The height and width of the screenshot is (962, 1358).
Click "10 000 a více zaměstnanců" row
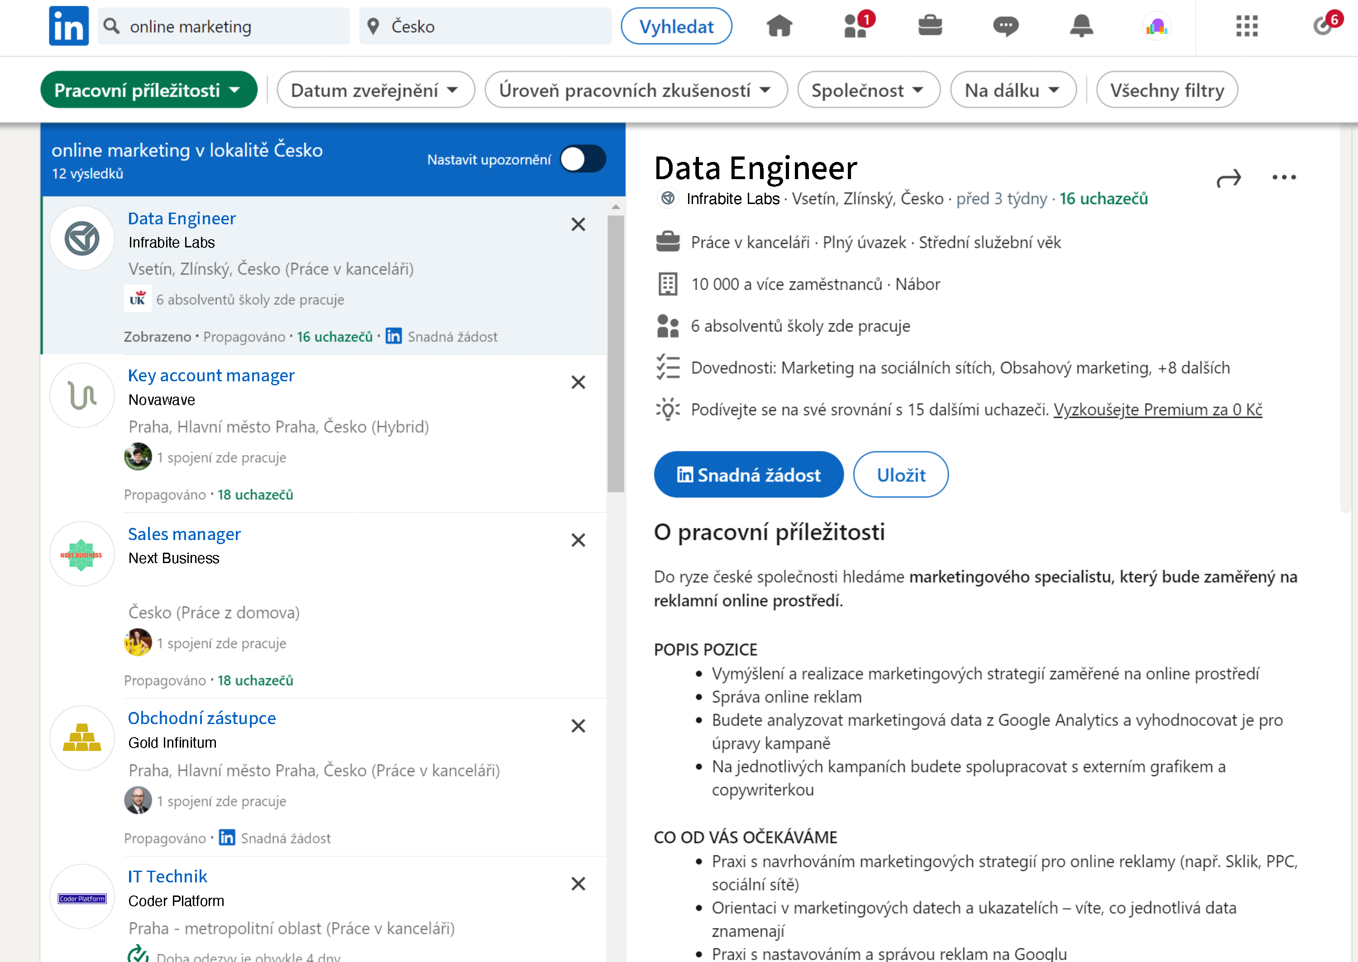click(798, 284)
